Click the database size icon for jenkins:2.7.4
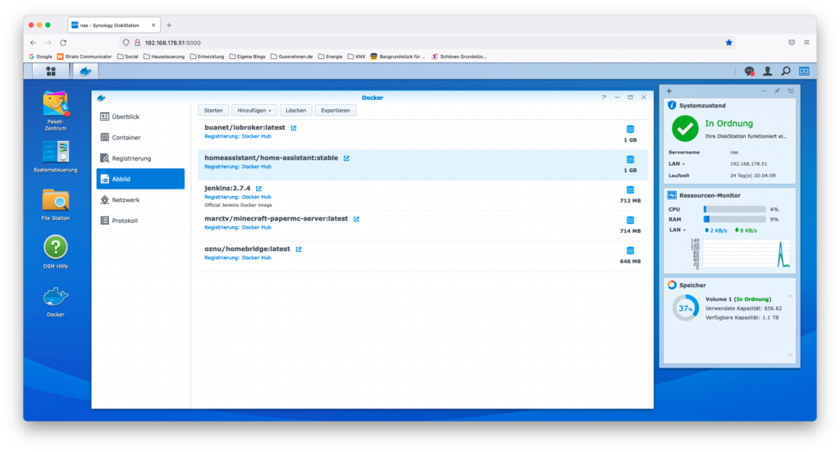This screenshot has width=840, height=452. click(x=631, y=189)
